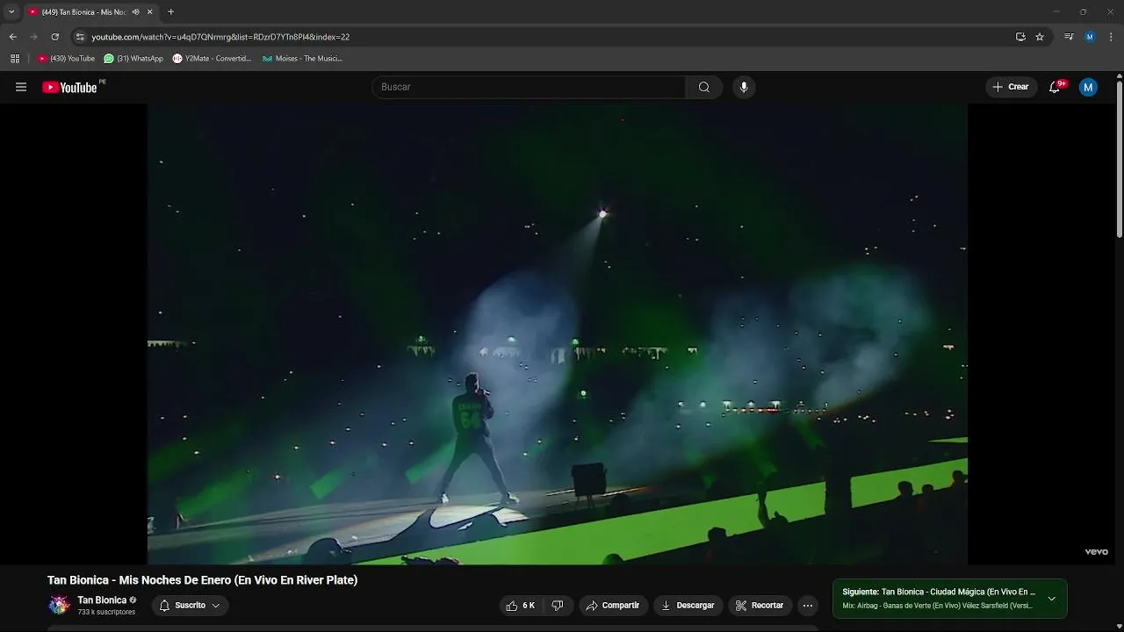Go forward in browser history
Viewport: 1124px width, 632px height.
click(33, 37)
